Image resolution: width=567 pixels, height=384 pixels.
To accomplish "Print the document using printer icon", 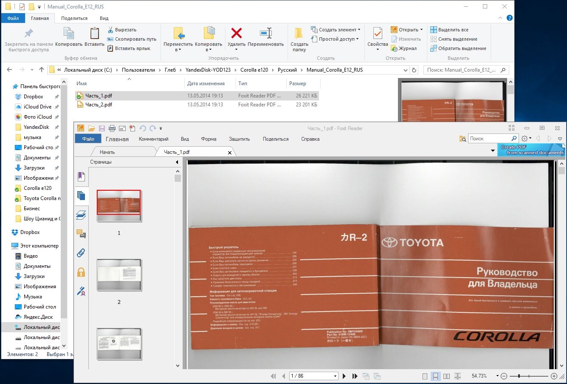I will click(x=112, y=128).
